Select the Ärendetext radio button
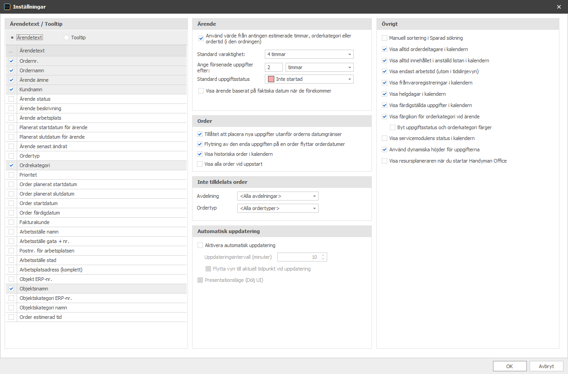This screenshot has height=374, width=568. (x=12, y=37)
